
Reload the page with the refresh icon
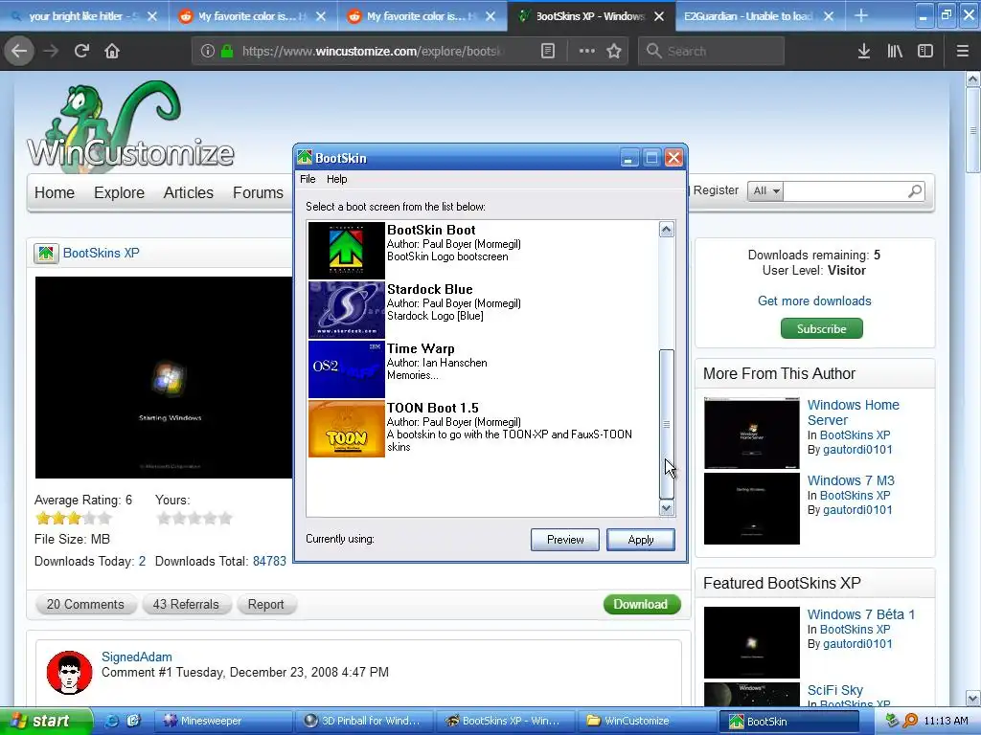(x=81, y=51)
